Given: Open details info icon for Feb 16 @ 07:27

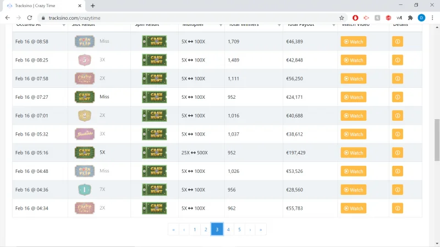Looking at the screenshot, I should pos(397,97).
